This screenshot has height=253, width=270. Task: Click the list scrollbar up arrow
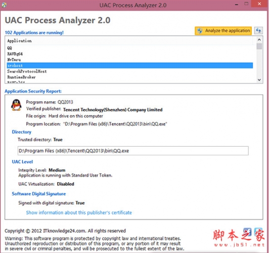pos(259,39)
